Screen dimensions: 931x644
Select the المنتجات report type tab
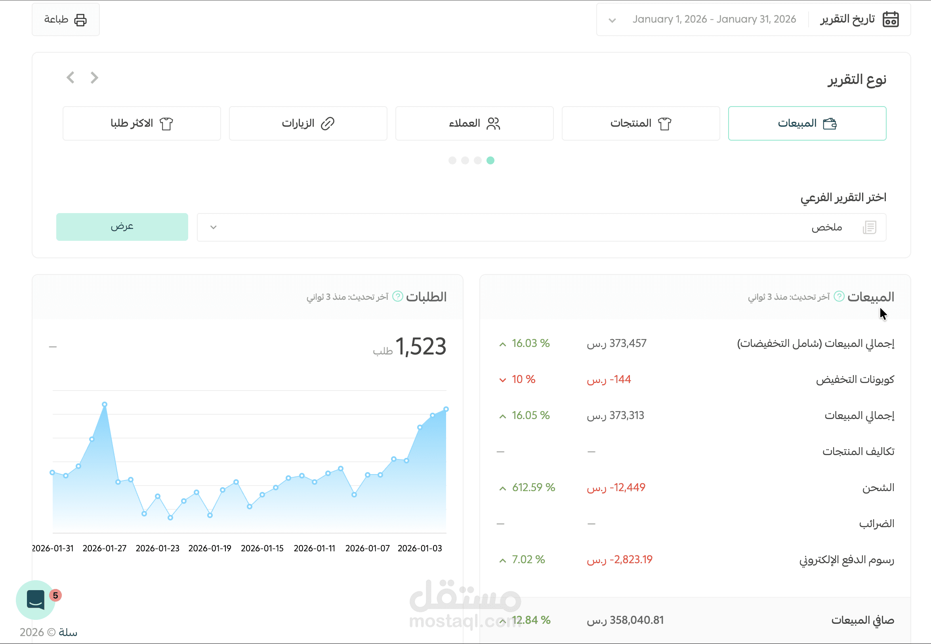point(641,124)
